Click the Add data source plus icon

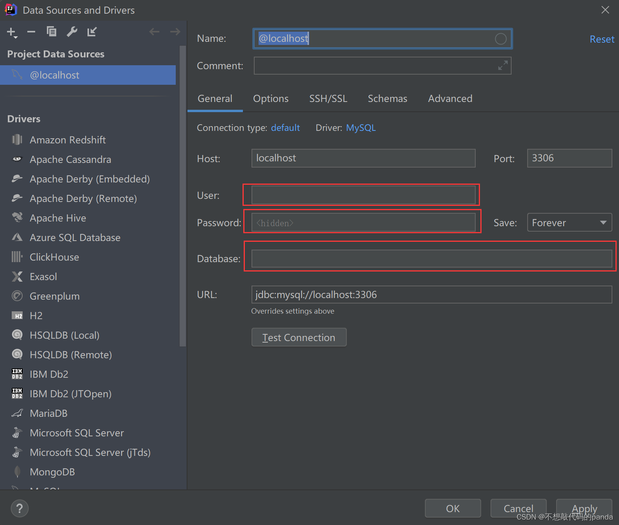(x=12, y=32)
